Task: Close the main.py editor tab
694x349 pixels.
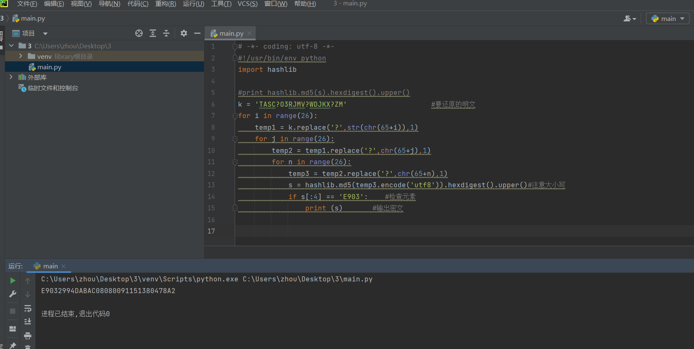Action: tap(249, 33)
